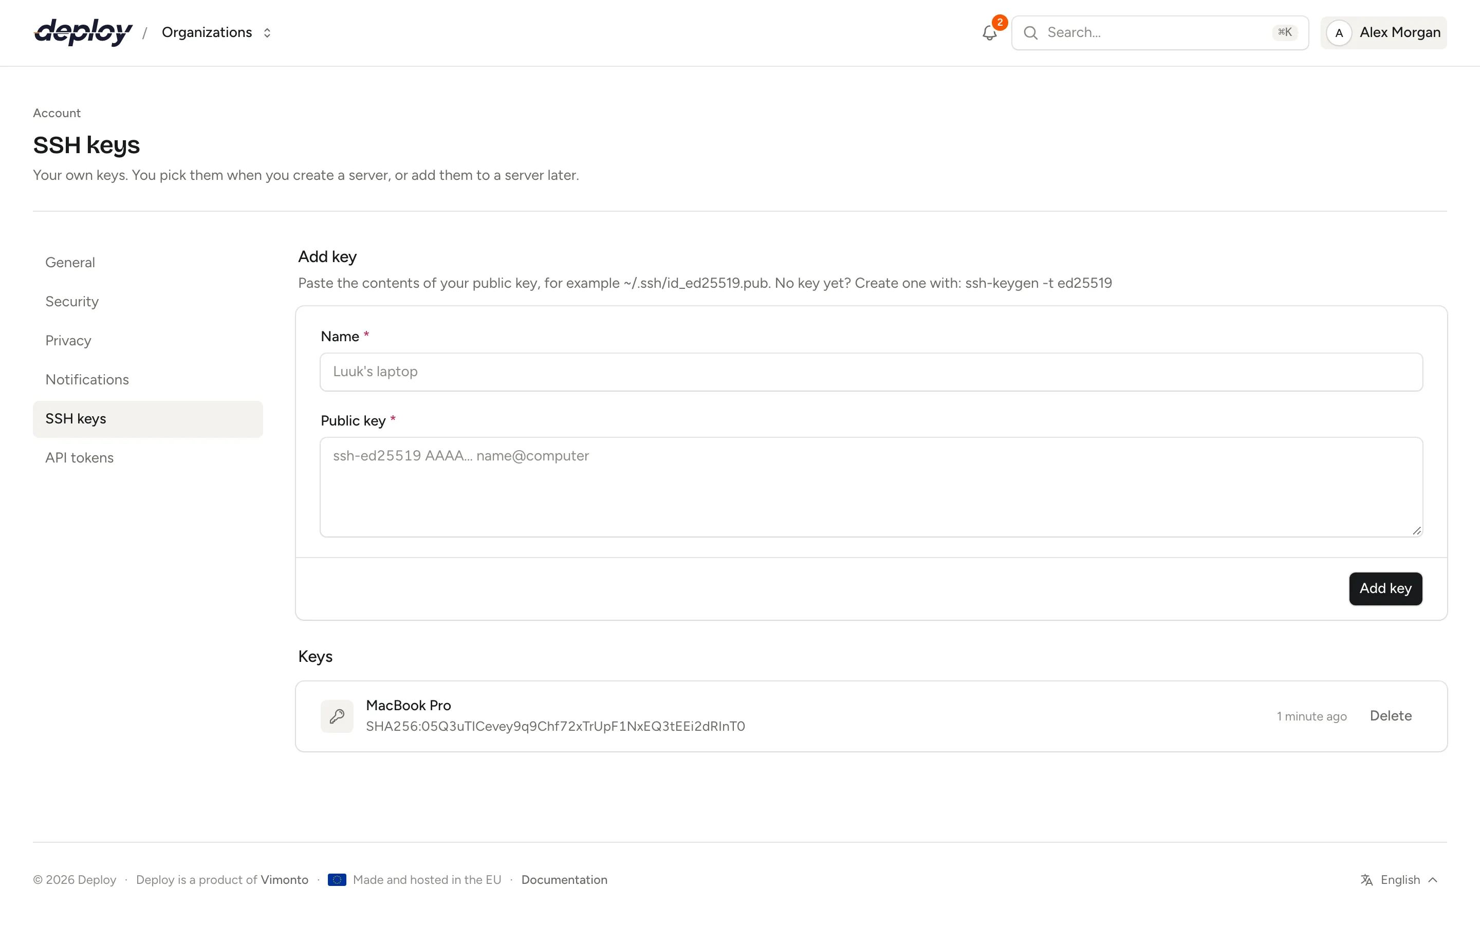Click the Account breadcrumb label
This screenshot has height=925, width=1480.
[57, 113]
